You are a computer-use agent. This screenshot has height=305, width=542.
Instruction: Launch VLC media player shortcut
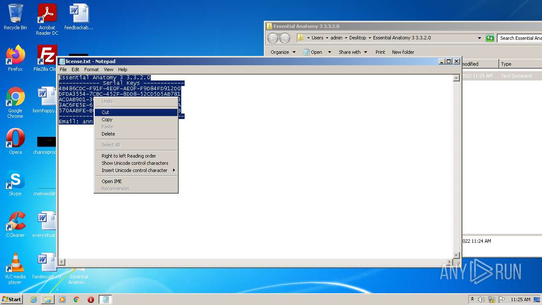15,269
